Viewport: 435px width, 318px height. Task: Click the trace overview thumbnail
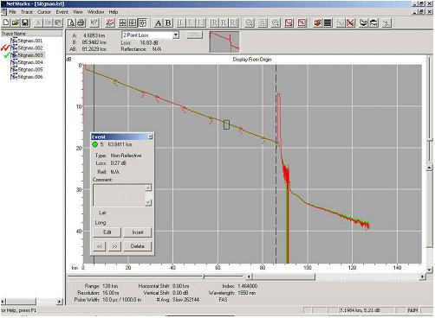click(x=224, y=42)
